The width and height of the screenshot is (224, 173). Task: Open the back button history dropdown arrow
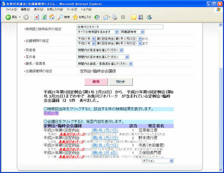tap(20, 17)
